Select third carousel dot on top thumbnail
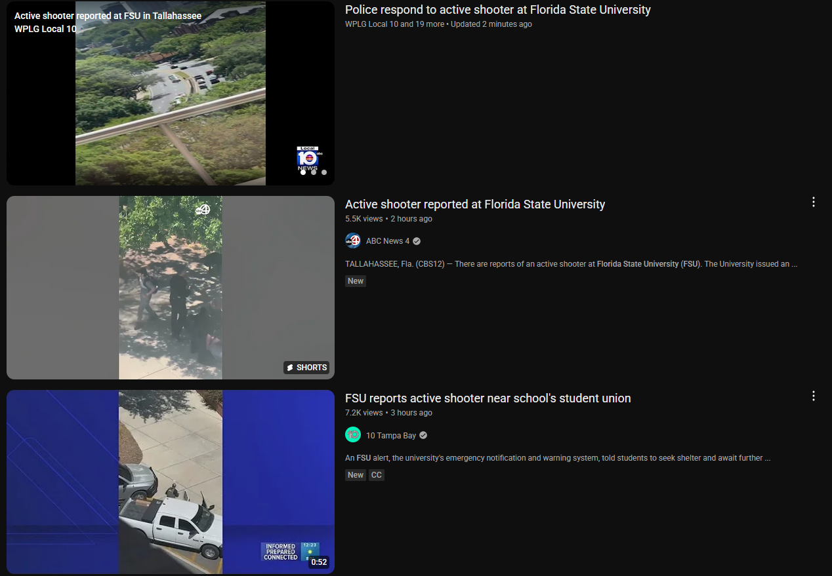The image size is (832, 576). click(x=324, y=172)
